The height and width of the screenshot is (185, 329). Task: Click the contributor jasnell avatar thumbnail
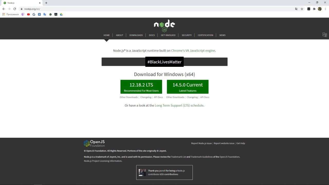pos(142,172)
